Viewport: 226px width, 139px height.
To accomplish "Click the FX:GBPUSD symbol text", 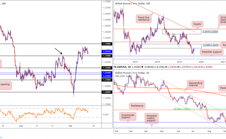I will pos(122,67).
